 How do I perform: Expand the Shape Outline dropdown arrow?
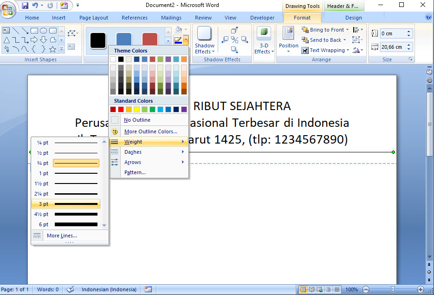186,40
